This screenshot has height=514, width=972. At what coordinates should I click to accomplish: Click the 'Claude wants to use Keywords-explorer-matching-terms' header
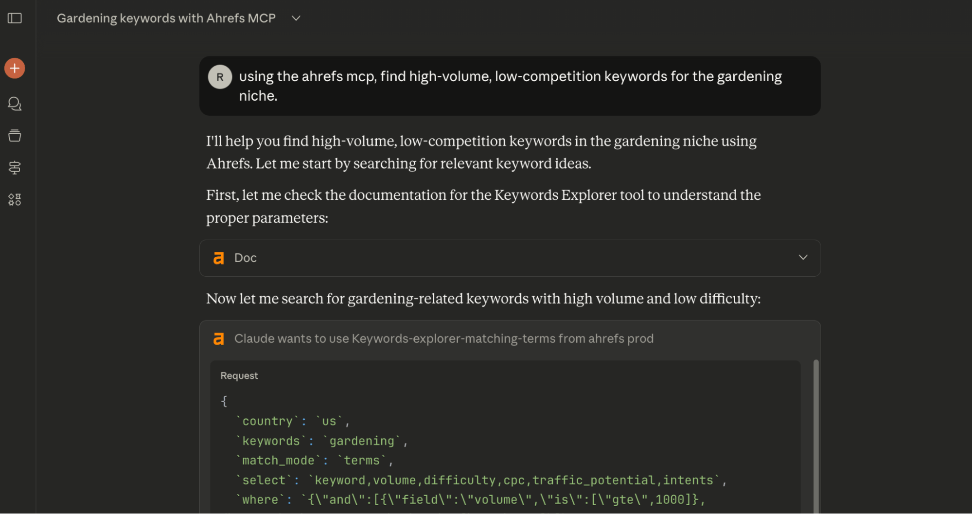click(443, 339)
